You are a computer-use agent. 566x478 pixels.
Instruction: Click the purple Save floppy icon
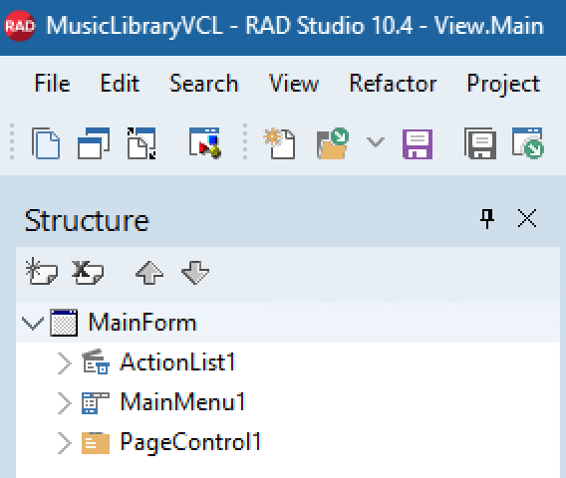click(x=418, y=144)
